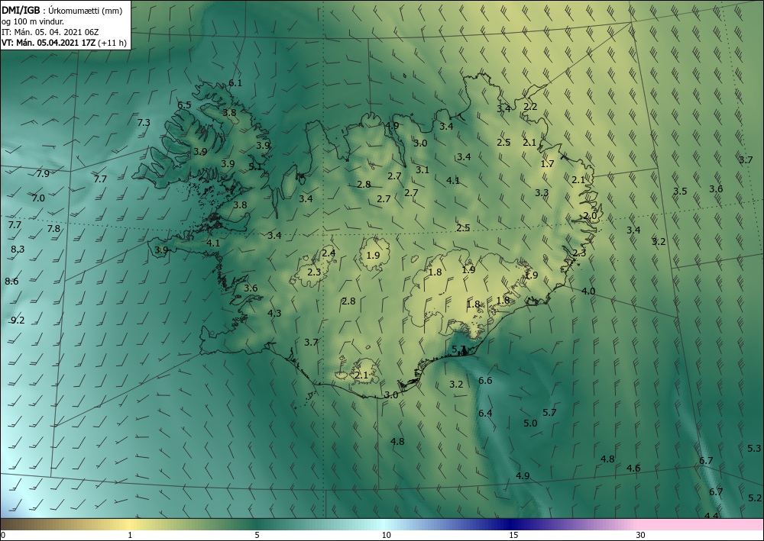Viewport: 764px width, 541px height.
Task: Pick the map value 7.3
Action: pyautogui.click(x=144, y=122)
